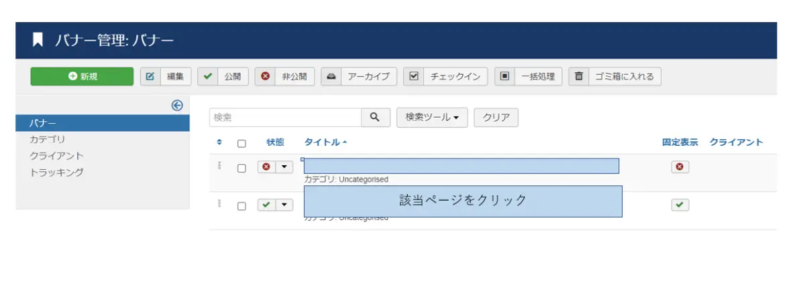Click the 一括処理 (Batch) toolbar button
Viewport: 805px width, 287px height.
(529, 76)
